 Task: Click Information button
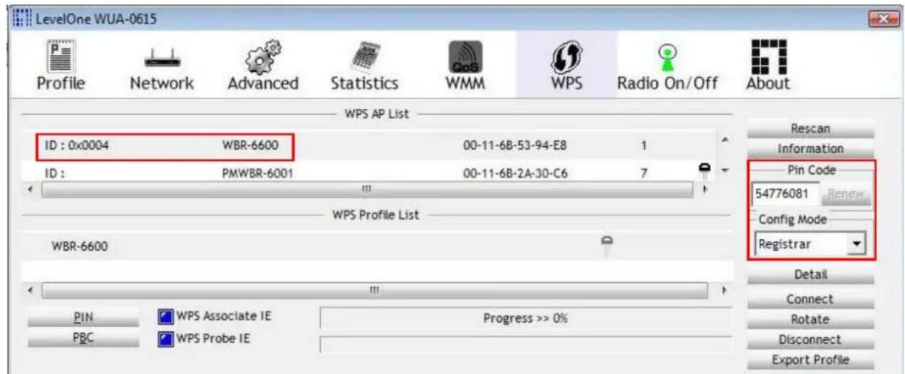pyautogui.click(x=810, y=149)
